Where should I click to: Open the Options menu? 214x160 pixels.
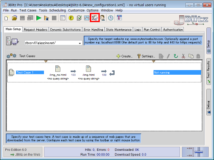point(92,10)
